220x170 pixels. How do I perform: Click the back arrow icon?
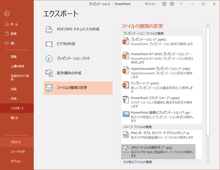(7, 14)
